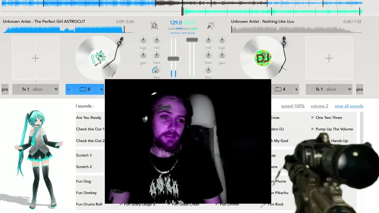Click the right deck high knob
379x213 pixels.
coord(222,41)
